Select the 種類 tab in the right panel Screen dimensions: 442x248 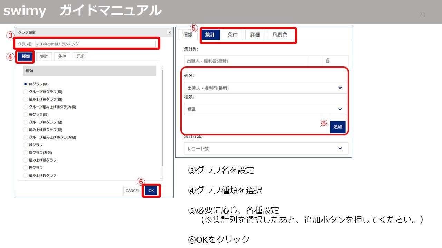[x=187, y=34]
